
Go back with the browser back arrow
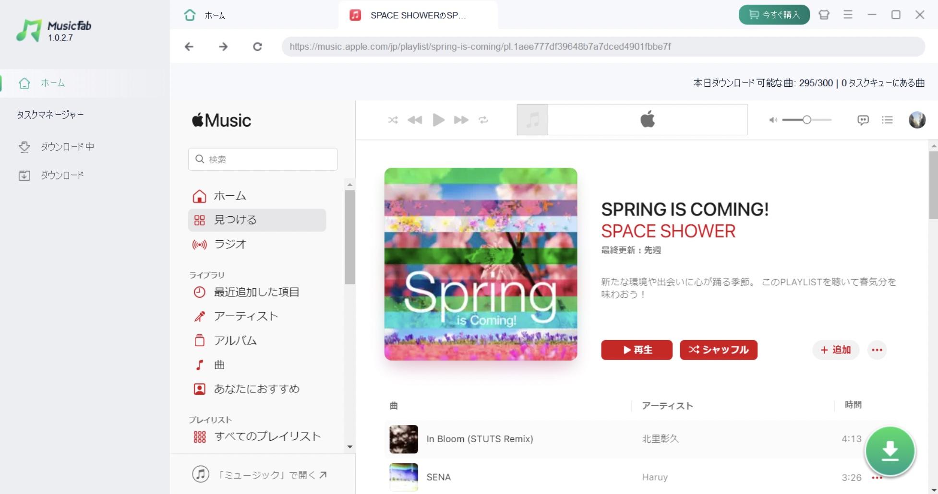pyautogui.click(x=189, y=47)
